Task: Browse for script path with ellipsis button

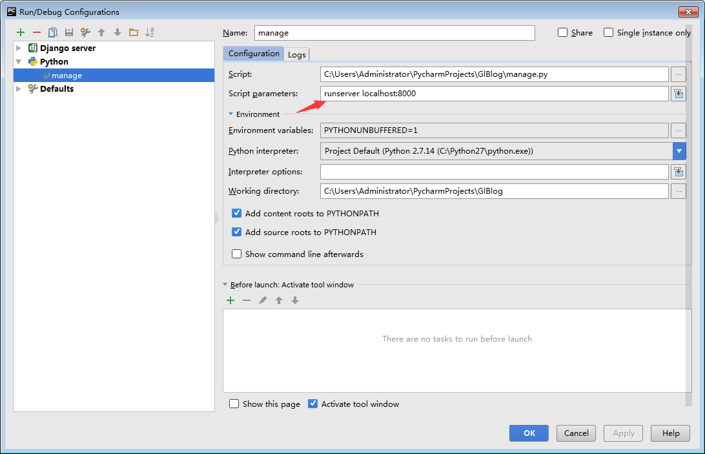Action: pos(679,74)
